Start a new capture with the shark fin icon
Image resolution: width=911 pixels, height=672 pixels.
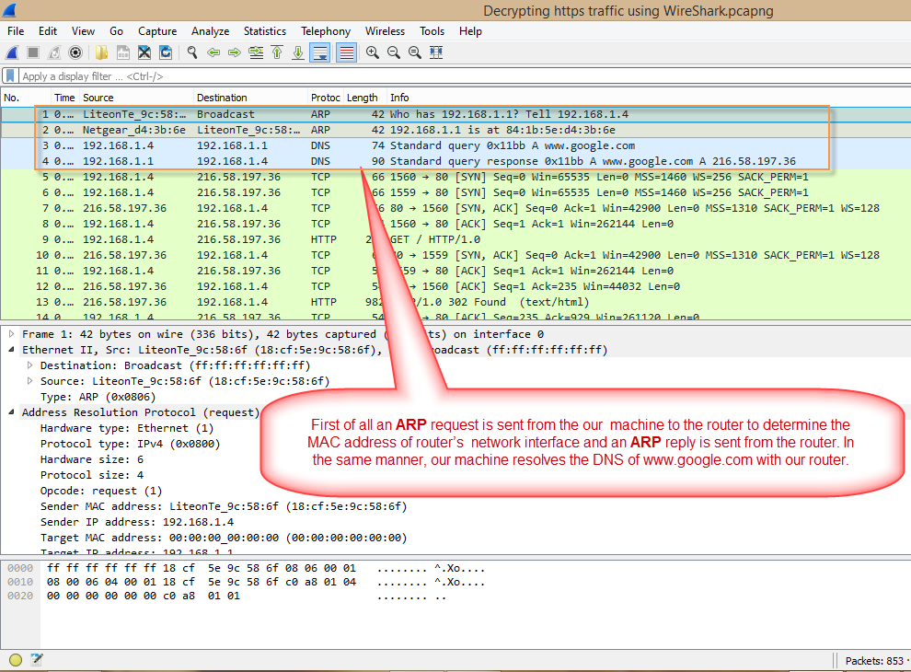12,52
